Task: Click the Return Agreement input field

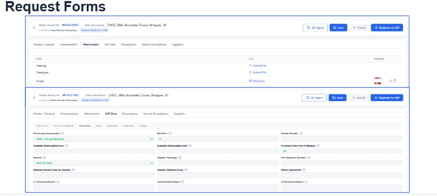Action: (x=342, y=175)
